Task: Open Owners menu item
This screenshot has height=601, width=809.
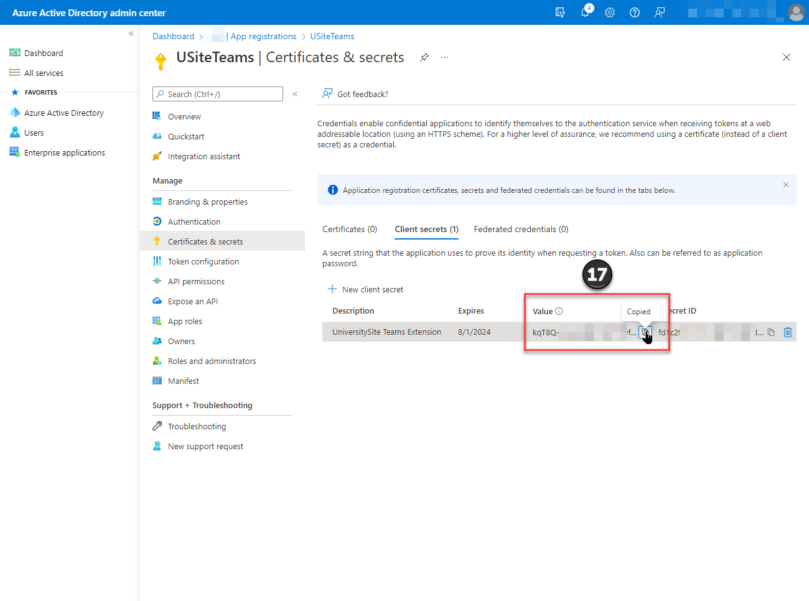Action: [x=181, y=341]
